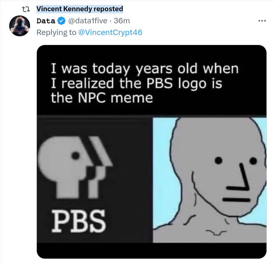The width and height of the screenshot is (274, 264).
Task: Click the 36m post timestamp
Action: [x=123, y=21]
